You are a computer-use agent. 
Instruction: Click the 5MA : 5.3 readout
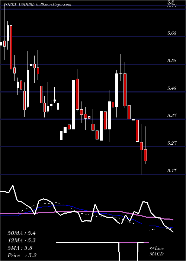(x=20, y=248)
